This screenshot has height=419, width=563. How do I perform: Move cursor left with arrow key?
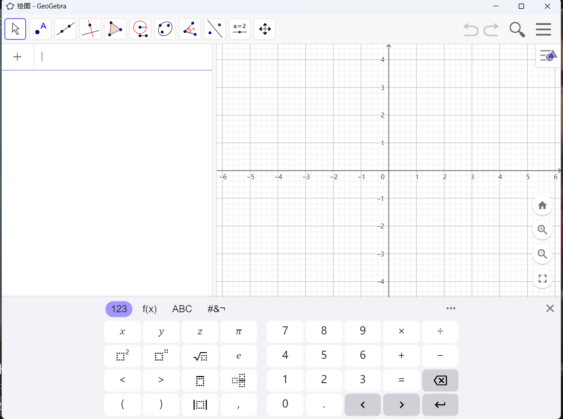(363, 405)
